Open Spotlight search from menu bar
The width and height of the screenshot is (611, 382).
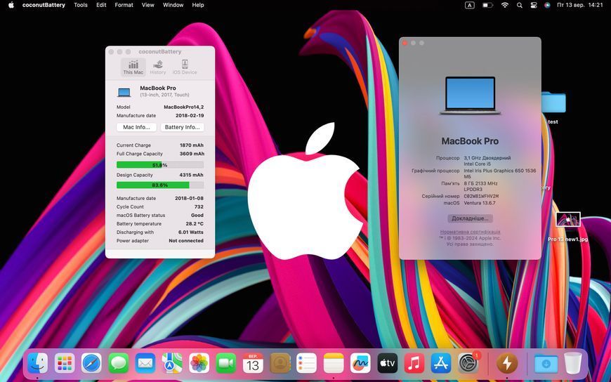[520, 5]
